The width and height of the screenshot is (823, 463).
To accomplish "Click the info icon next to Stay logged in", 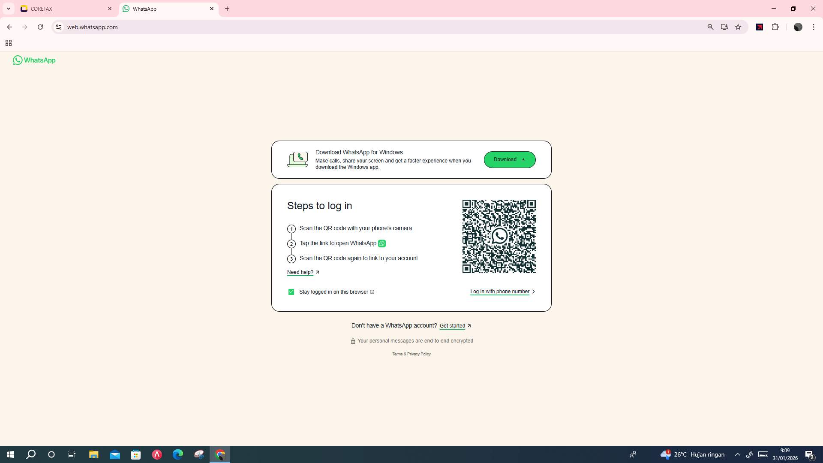I will (372, 292).
